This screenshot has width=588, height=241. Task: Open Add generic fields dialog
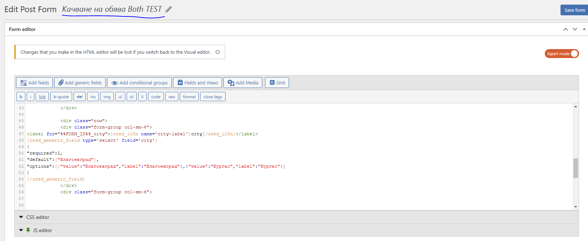(80, 83)
